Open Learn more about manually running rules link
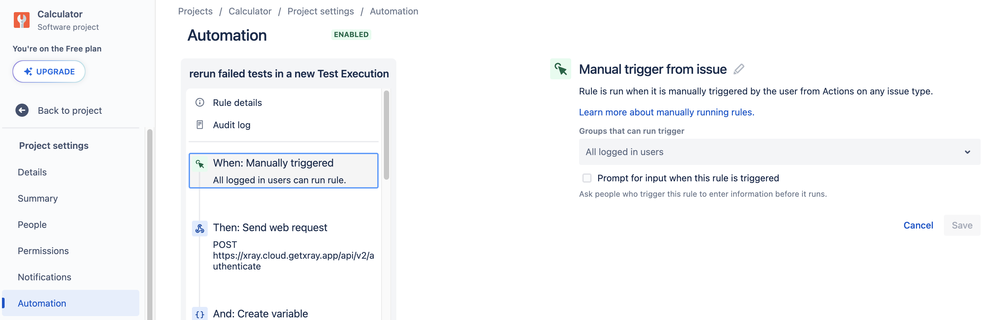 666,112
